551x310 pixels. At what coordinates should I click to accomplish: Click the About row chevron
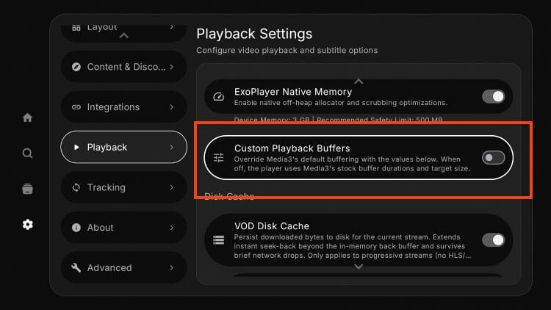(171, 228)
